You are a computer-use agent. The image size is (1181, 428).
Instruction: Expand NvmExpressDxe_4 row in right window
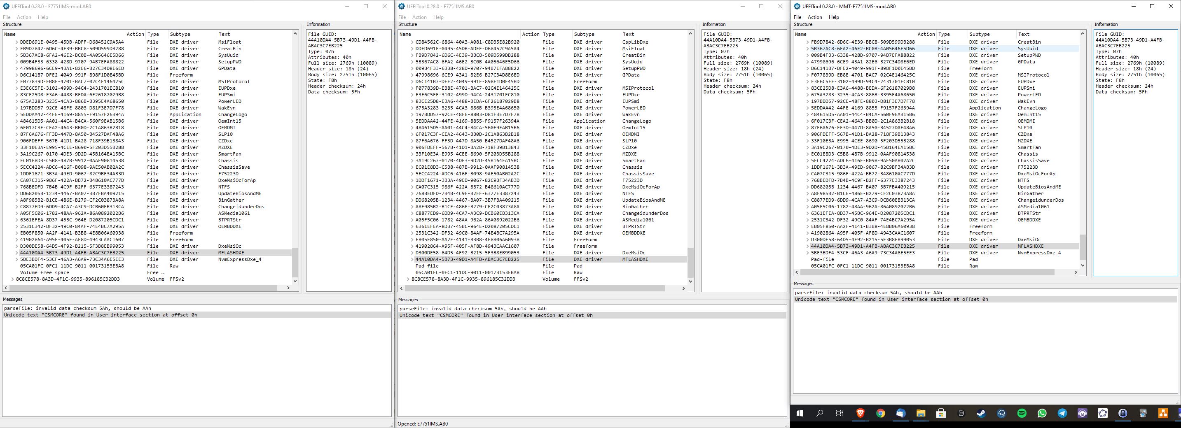pos(808,253)
